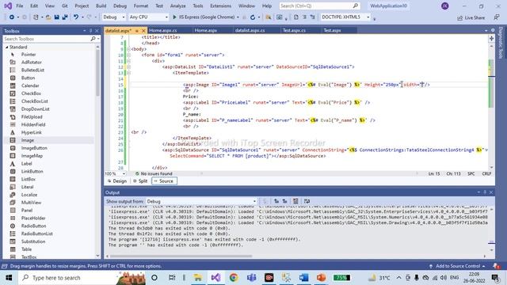Open the IIS Express browser target dropdown arrow

coord(238,17)
